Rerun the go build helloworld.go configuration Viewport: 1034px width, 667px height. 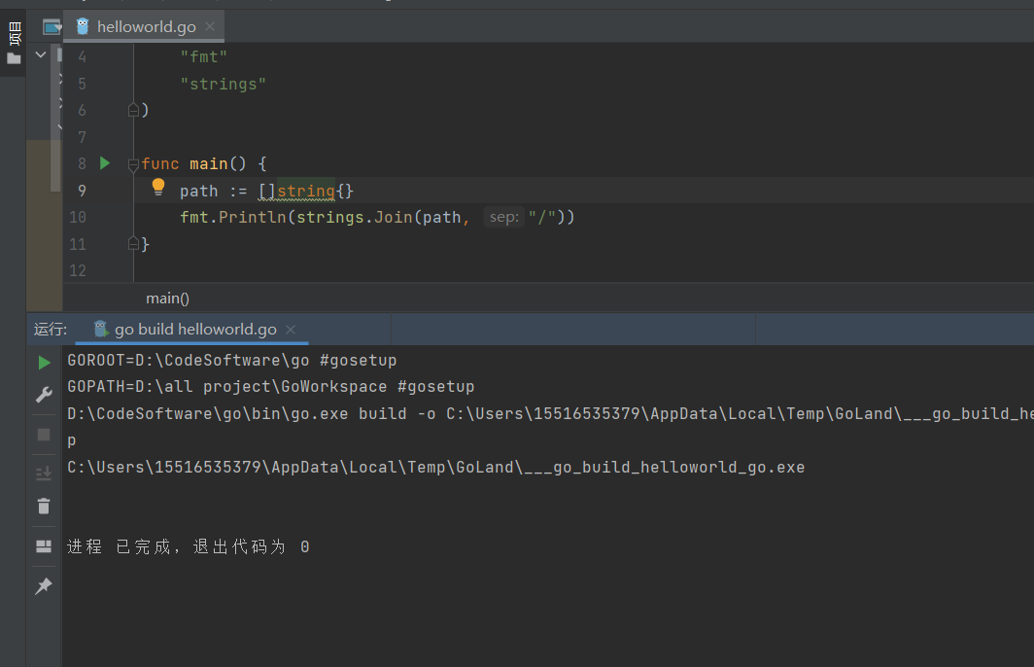[x=44, y=362]
